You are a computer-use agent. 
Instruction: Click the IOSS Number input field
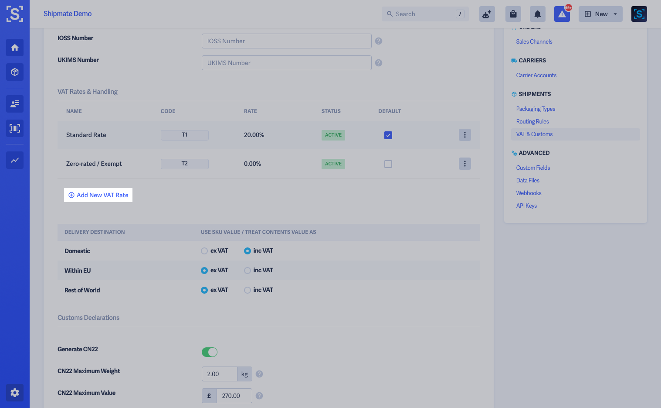click(x=287, y=41)
